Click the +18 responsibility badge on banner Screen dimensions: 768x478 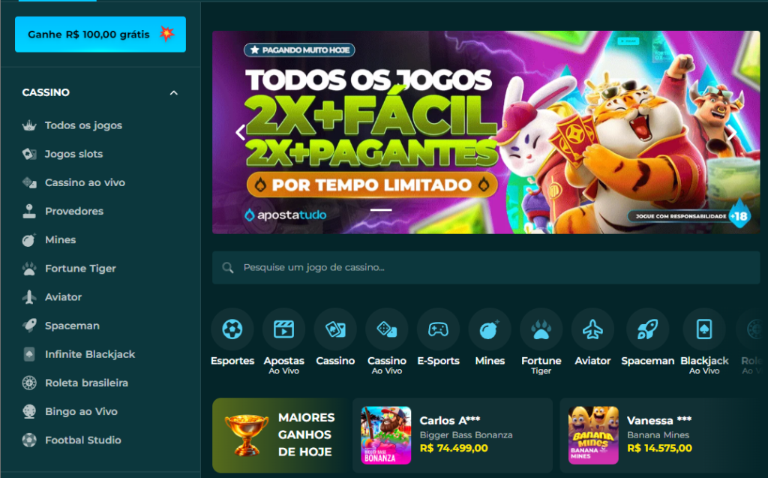(739, 215)
